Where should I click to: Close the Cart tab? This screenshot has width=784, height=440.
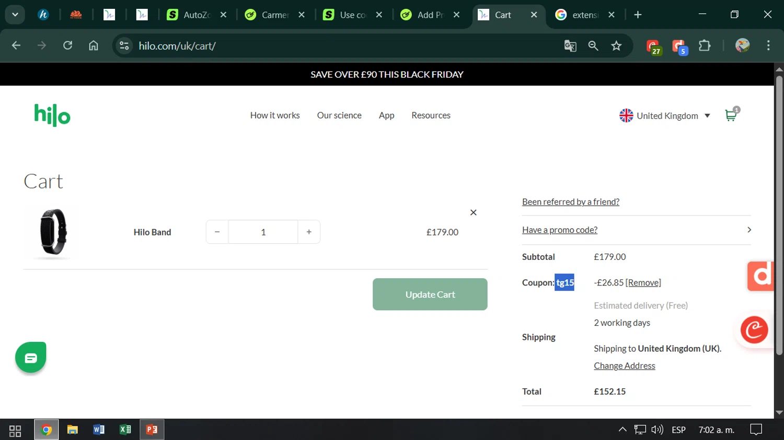(x=534, y=15)
